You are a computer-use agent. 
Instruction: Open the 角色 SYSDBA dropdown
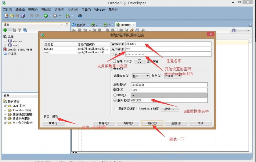(173, 76)
